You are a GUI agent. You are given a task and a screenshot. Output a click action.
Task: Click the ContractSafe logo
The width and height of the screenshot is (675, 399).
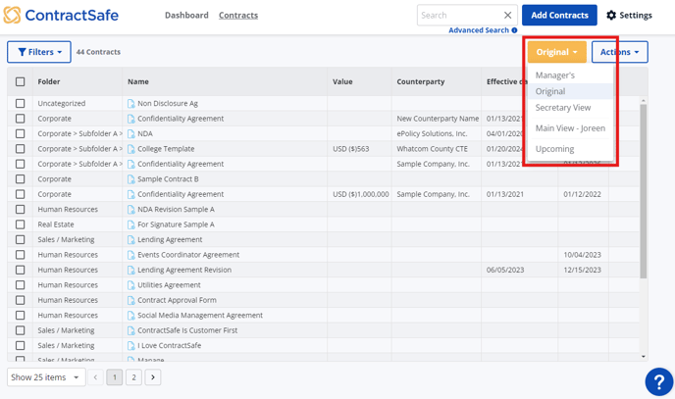pos(61,15)
